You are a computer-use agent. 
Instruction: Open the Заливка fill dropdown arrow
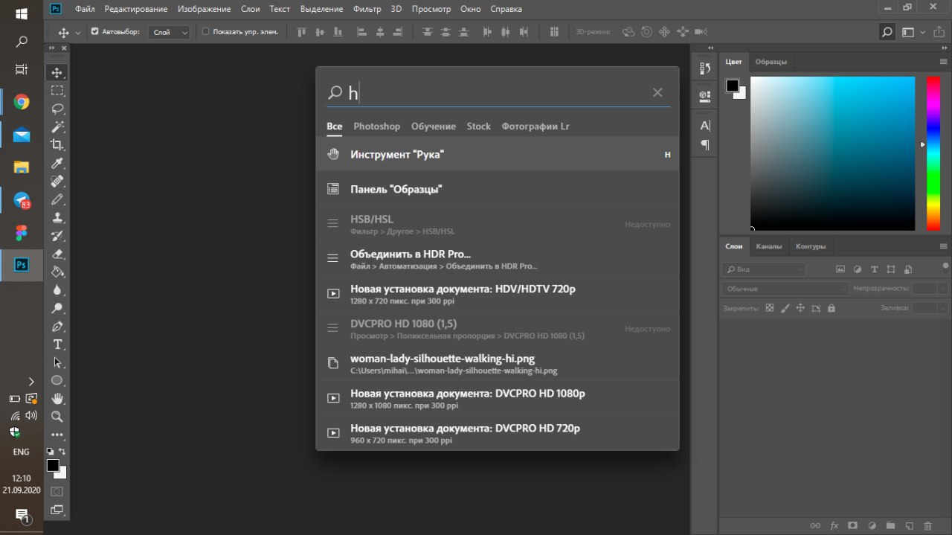coord(943,307)
